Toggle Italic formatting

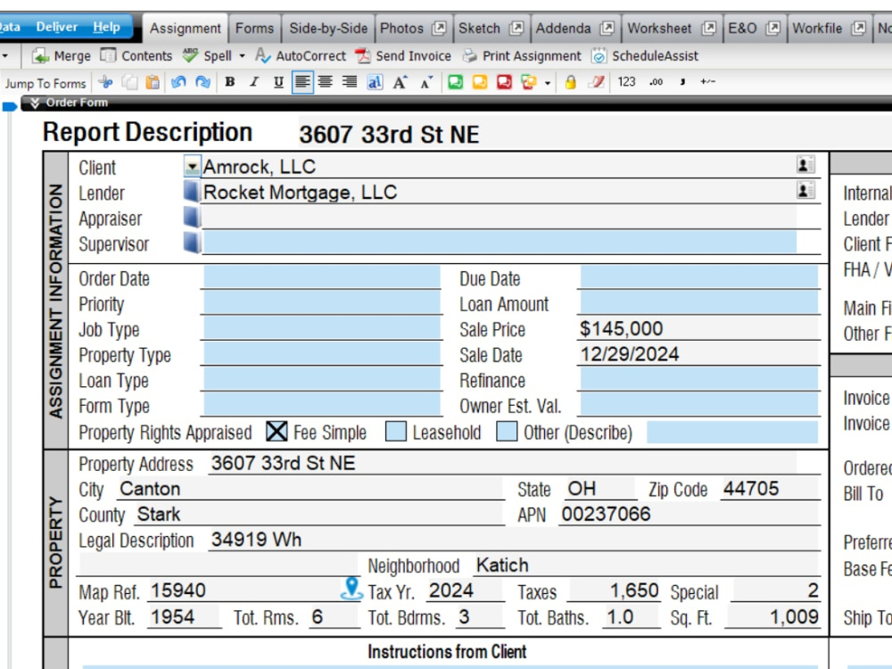click(x=254, y=82)
